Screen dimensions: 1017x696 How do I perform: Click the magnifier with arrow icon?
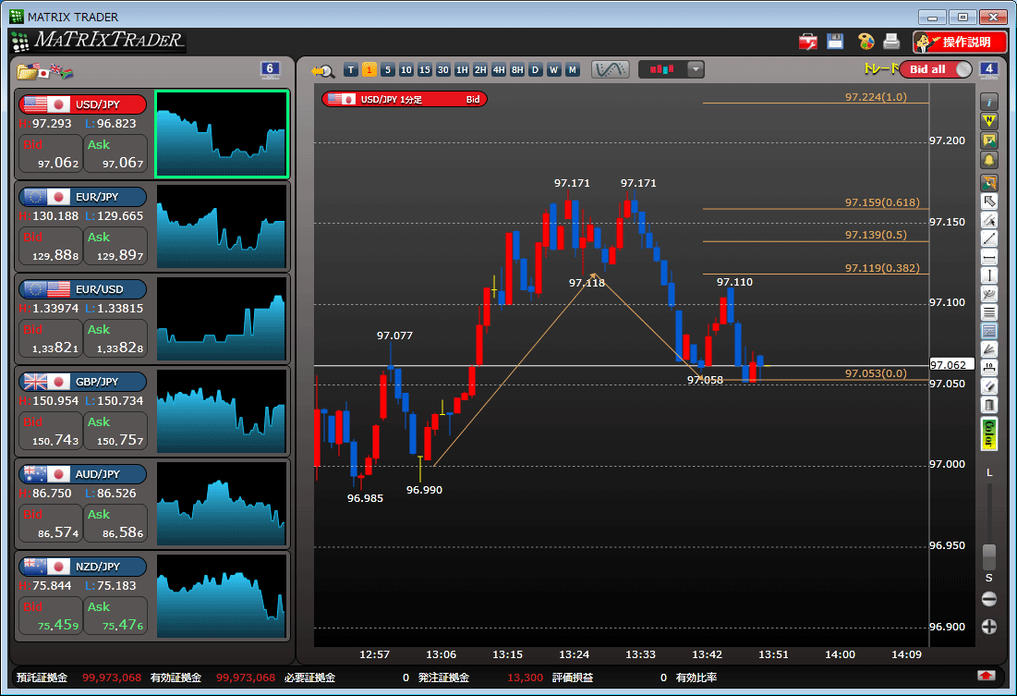click(322, 71)
